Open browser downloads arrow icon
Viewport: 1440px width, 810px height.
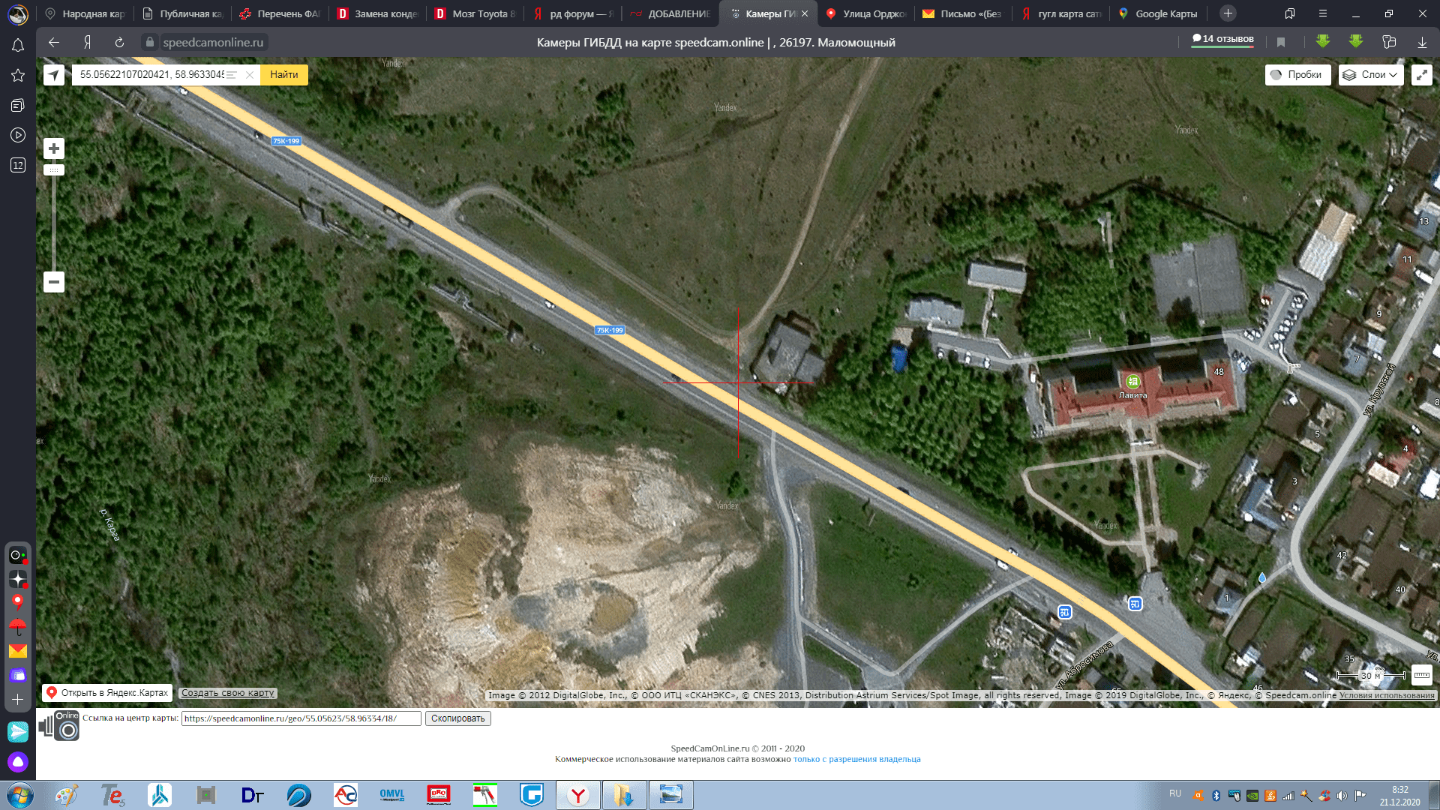point(1422,43)
